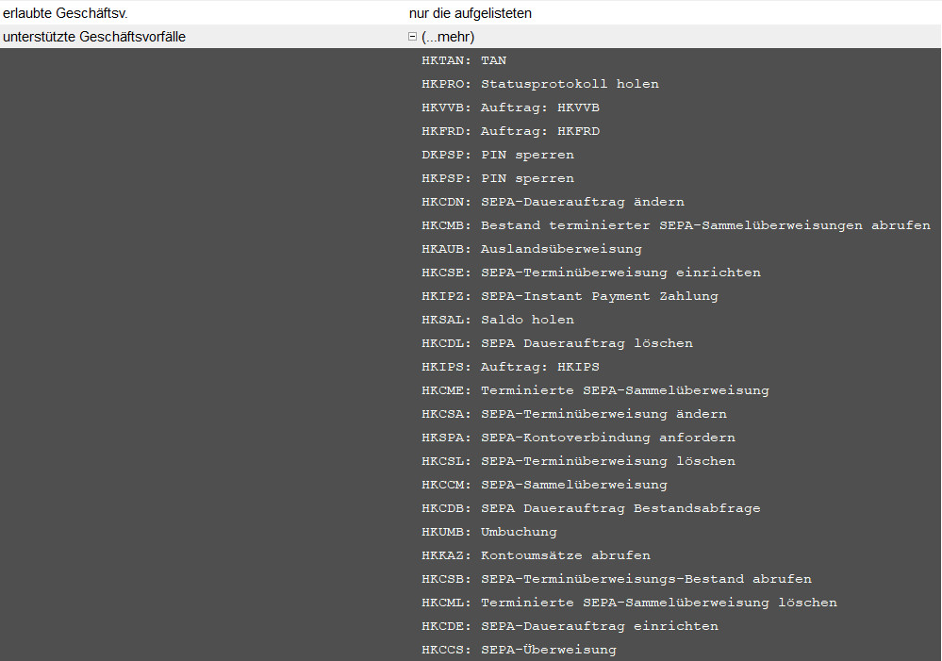Screen dimensions: 942x661
Task: Click HKCCS: SEPA-Überweisung entry
Action: tap(519, 650)
